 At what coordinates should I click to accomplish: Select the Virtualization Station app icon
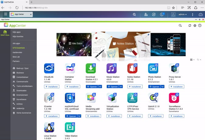[111, 98]
